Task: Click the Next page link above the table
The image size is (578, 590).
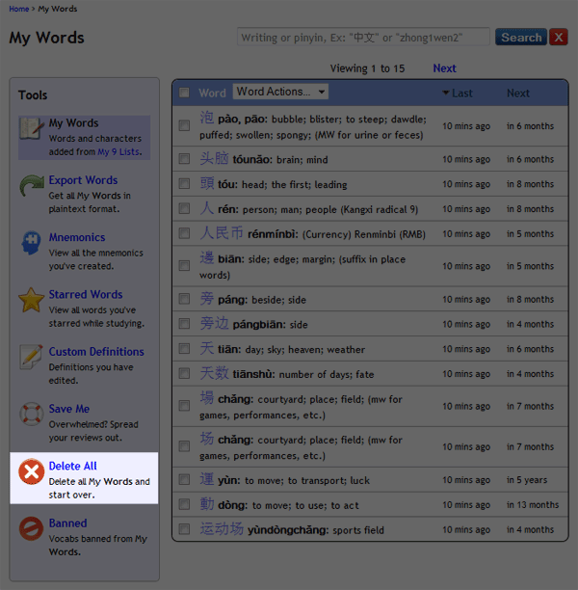Action: [x=444, y=68]
